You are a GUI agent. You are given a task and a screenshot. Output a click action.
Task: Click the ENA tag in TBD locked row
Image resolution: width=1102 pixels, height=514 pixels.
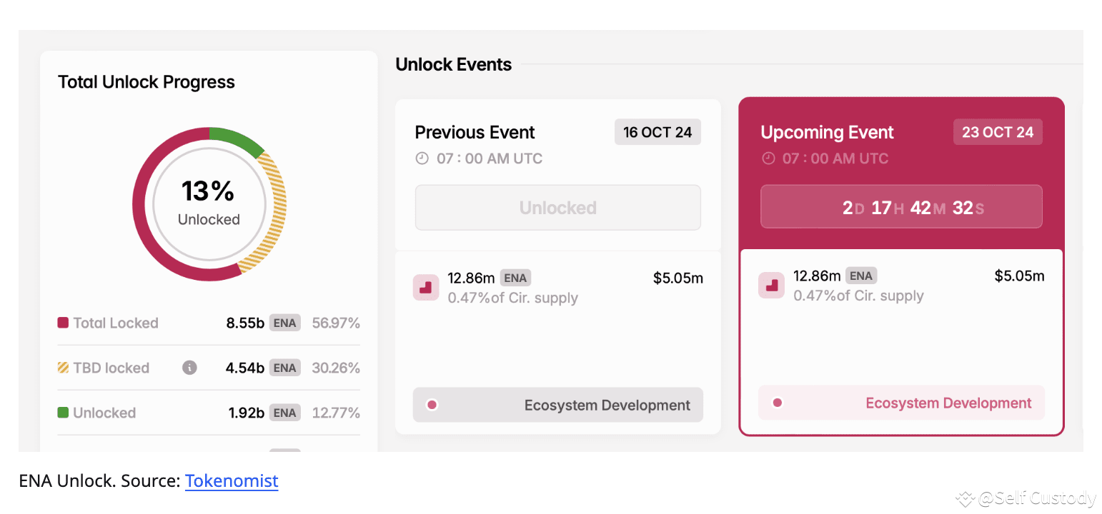click(x=284, y=368)
